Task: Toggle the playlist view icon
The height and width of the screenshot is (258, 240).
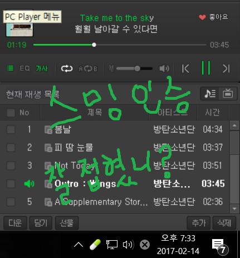Action: tap(10, 69)
